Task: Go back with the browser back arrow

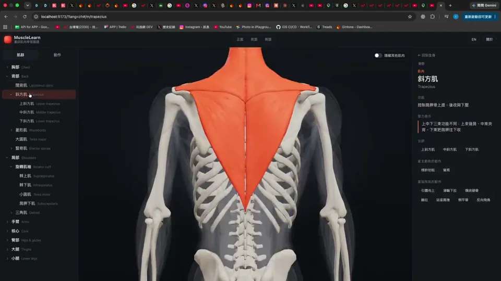Action: pos(6,17)
